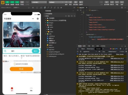Image resolution: width=128 pixels, height=95 pixels.
Task: Toggle the visualization panel button in top toolbar
Action: click(x=22, y=2)
